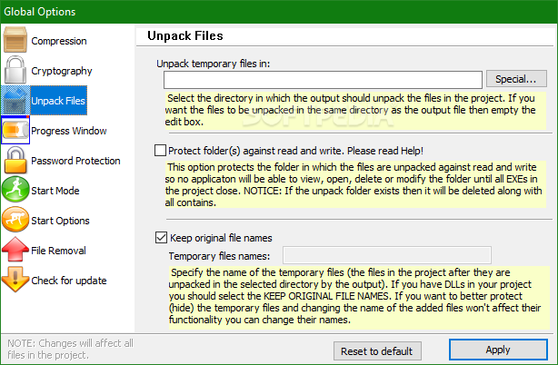Click the Cryptography padlock icon
This screenshot has width=558, height=365.
(x=15, y=70)
